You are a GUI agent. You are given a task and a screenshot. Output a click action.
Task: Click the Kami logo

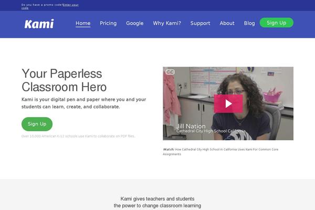point(39,24)
